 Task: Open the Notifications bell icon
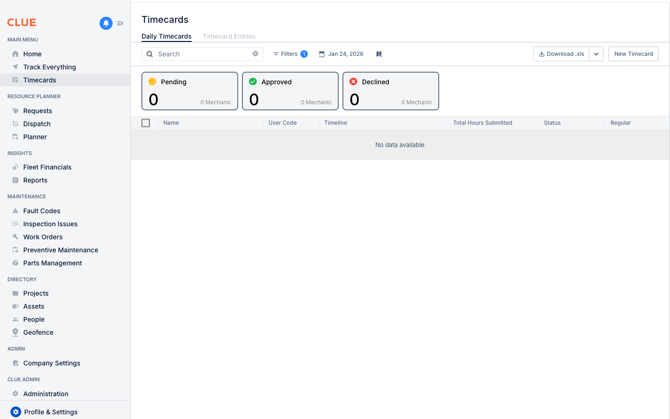pyautogui.click(x=106, y=23)
